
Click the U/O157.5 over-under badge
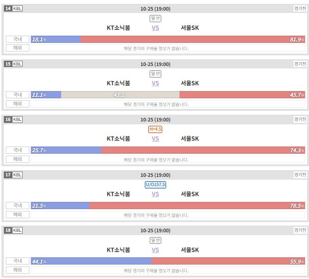155,185
